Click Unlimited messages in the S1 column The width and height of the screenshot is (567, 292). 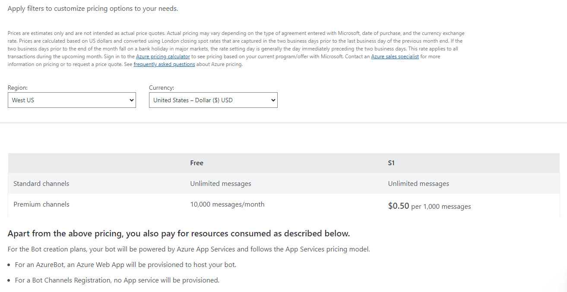click(418, 184)
